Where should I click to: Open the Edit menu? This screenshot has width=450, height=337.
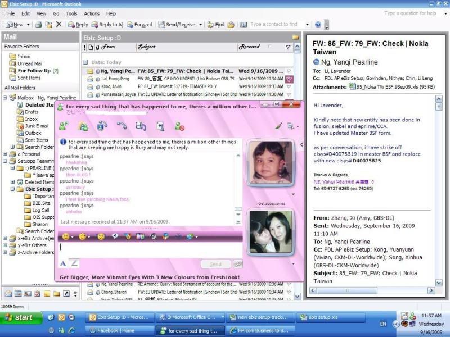pos(25,13)
